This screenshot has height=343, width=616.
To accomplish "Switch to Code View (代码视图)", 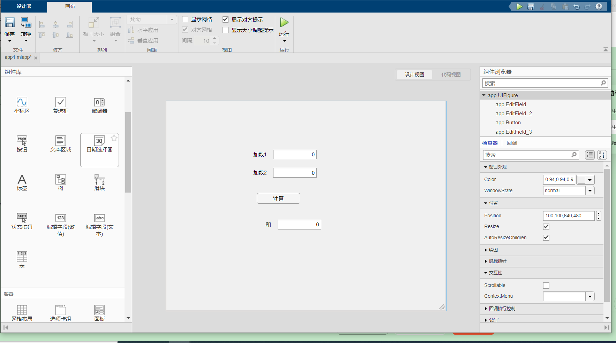I will point(451,75).
